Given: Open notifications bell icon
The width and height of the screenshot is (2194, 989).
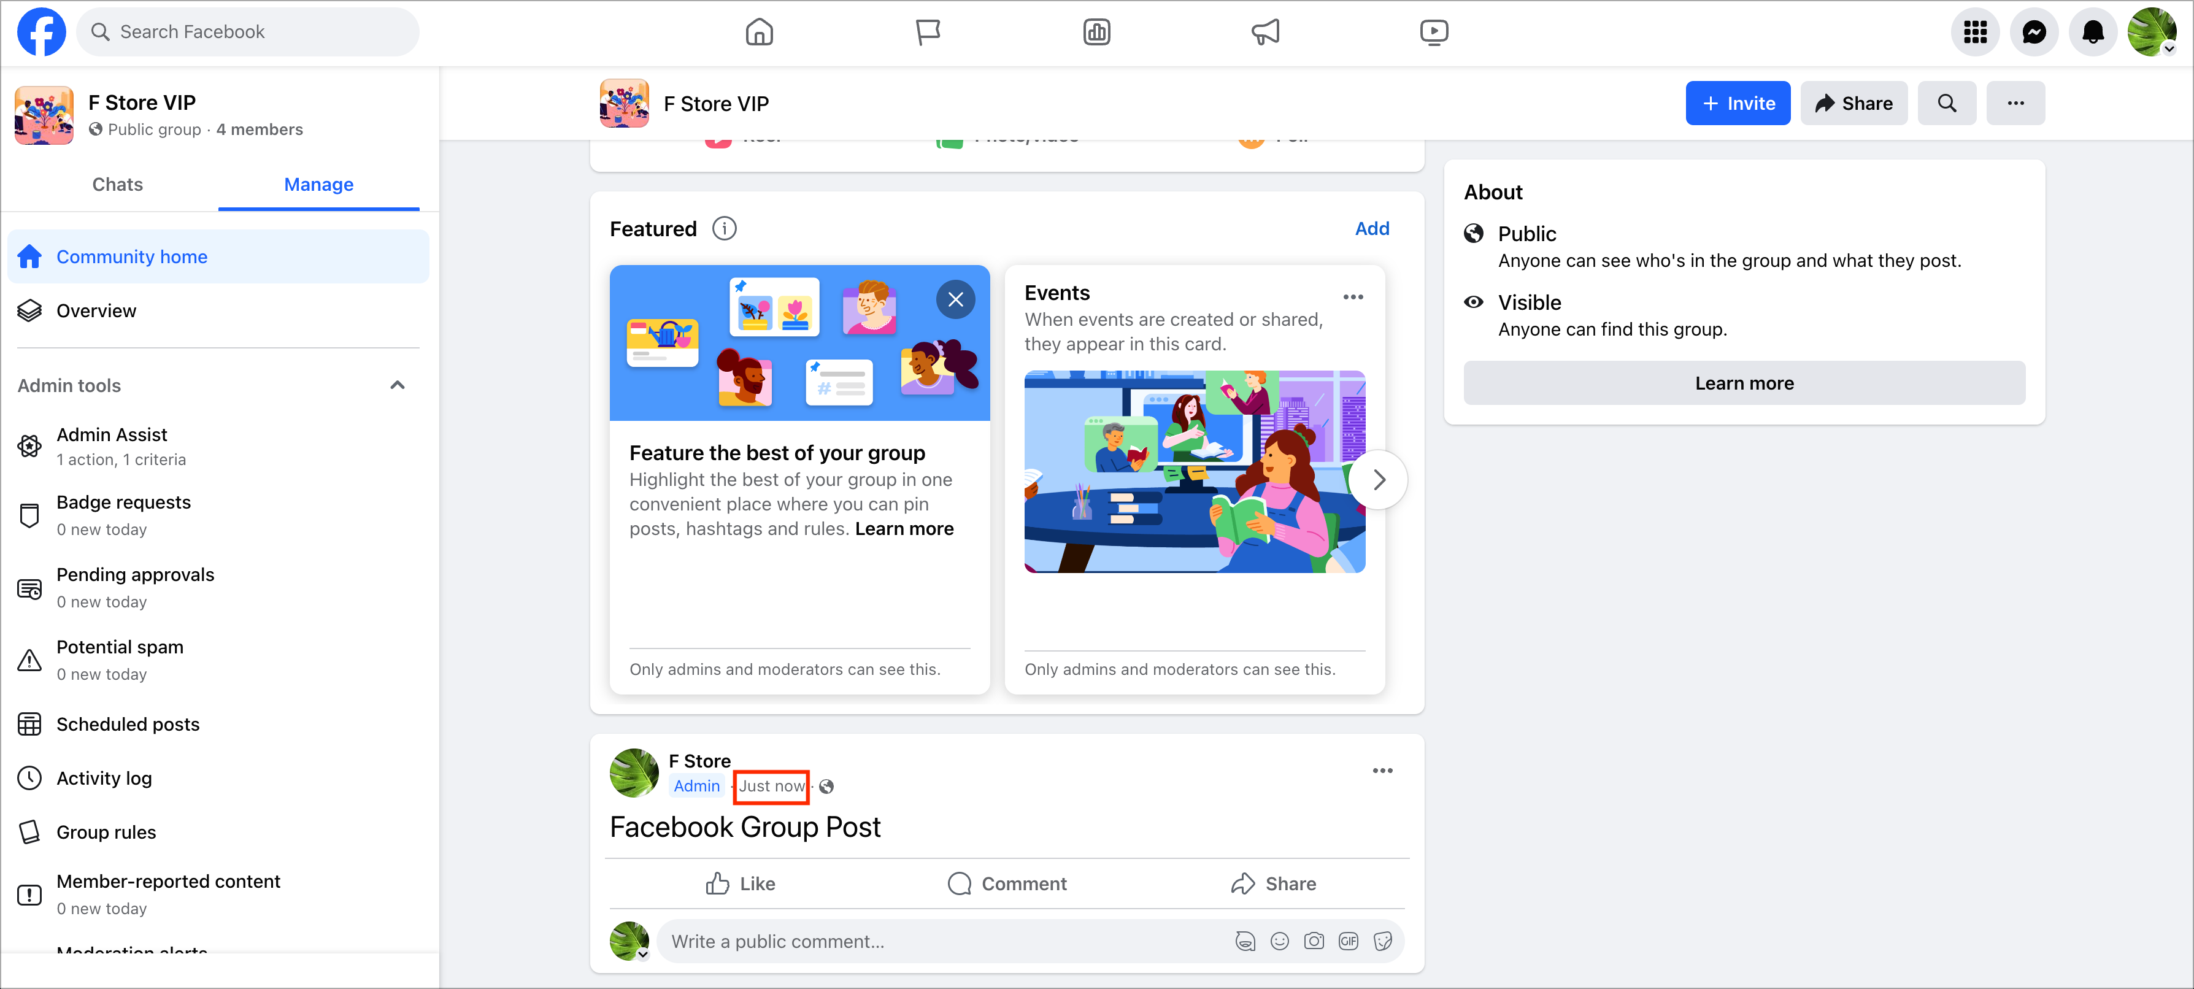Looking at the screenshot, I should (x=2093, y=33).
